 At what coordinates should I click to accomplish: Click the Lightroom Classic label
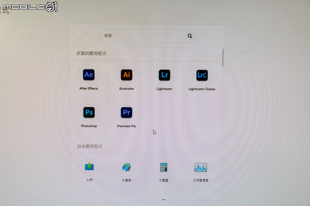(x=202, y=89)
